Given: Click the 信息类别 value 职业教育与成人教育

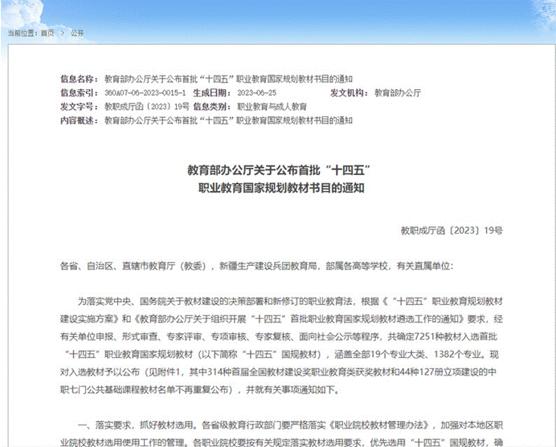Looking at the screenshot, I should tap(272, 107).
